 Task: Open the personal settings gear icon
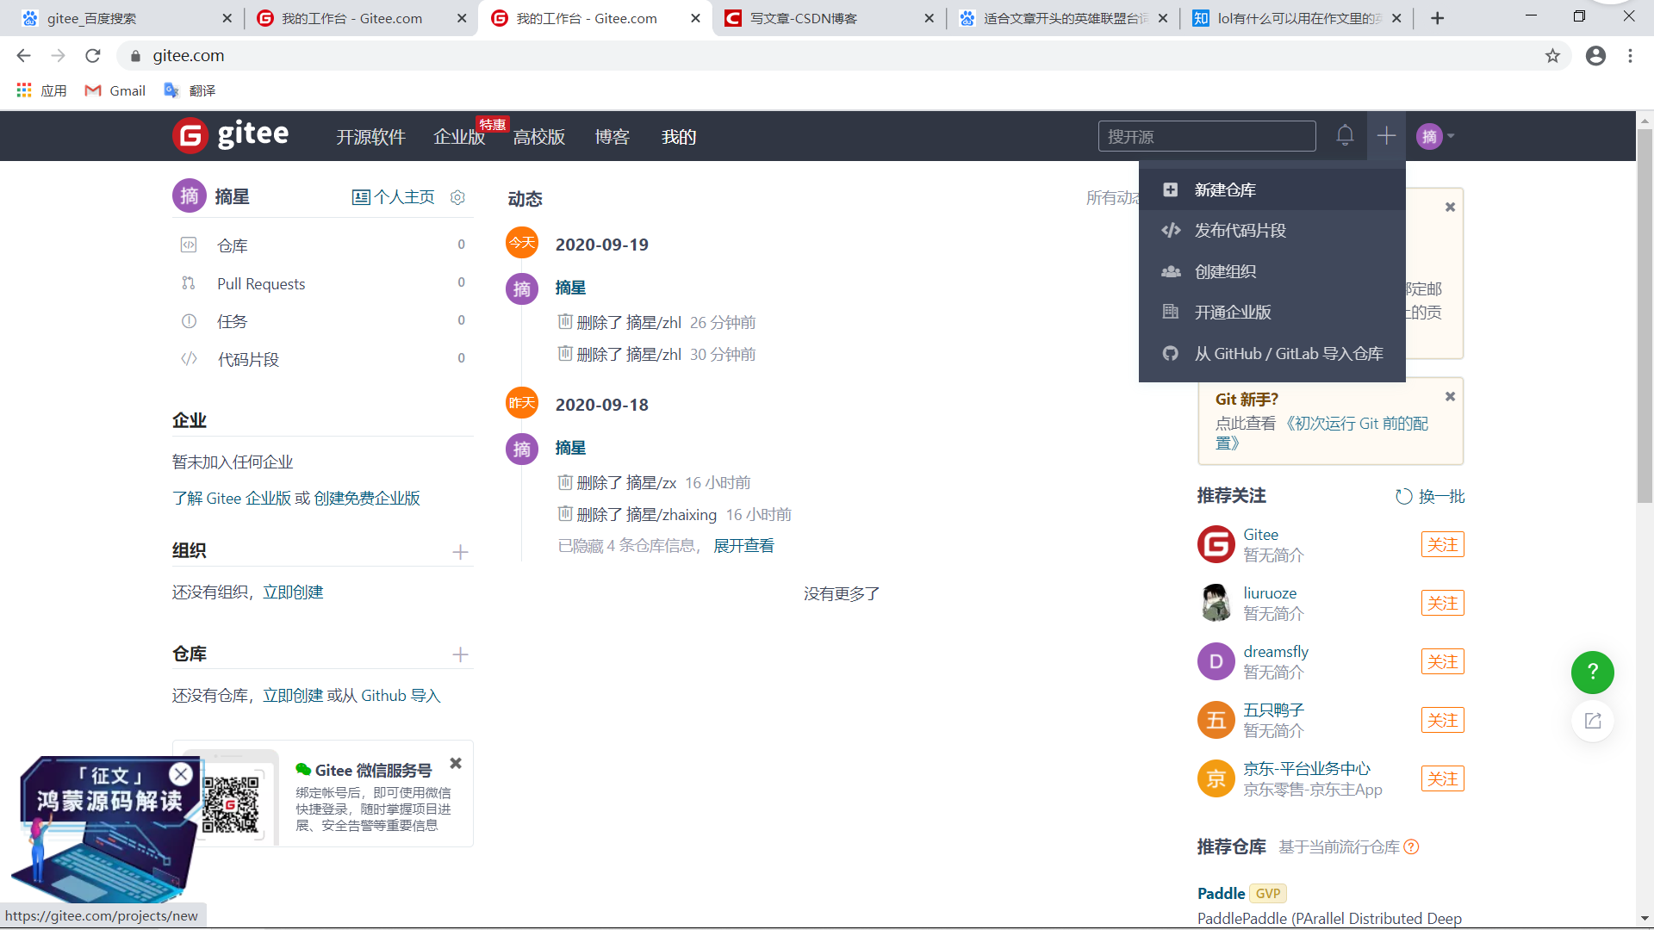coord(457,196)
